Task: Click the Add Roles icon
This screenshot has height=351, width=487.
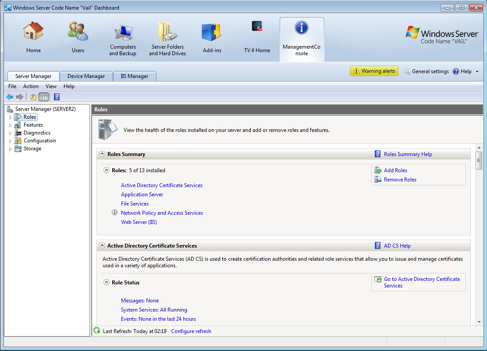Action: pos(378,170)
